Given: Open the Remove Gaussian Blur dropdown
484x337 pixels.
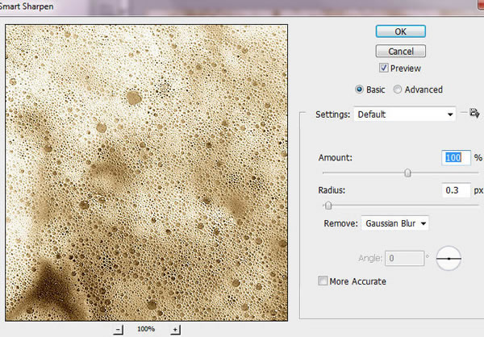Looking at the screenshot, I should (x=394, y=223).
